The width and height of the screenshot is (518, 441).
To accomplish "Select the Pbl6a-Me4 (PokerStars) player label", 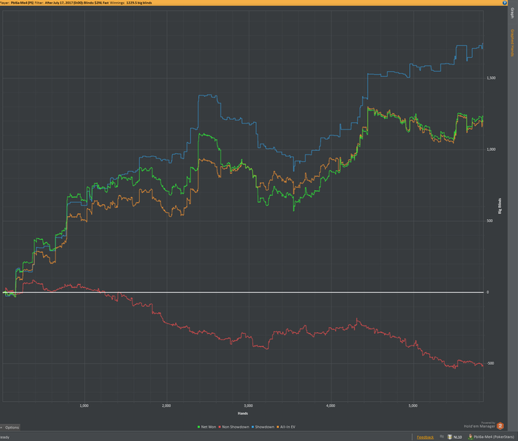I will click(x=494, y=437).
